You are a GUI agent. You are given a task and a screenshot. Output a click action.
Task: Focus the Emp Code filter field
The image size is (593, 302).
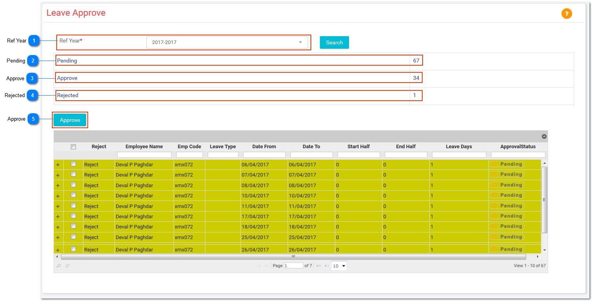click(x=190, y=155)
